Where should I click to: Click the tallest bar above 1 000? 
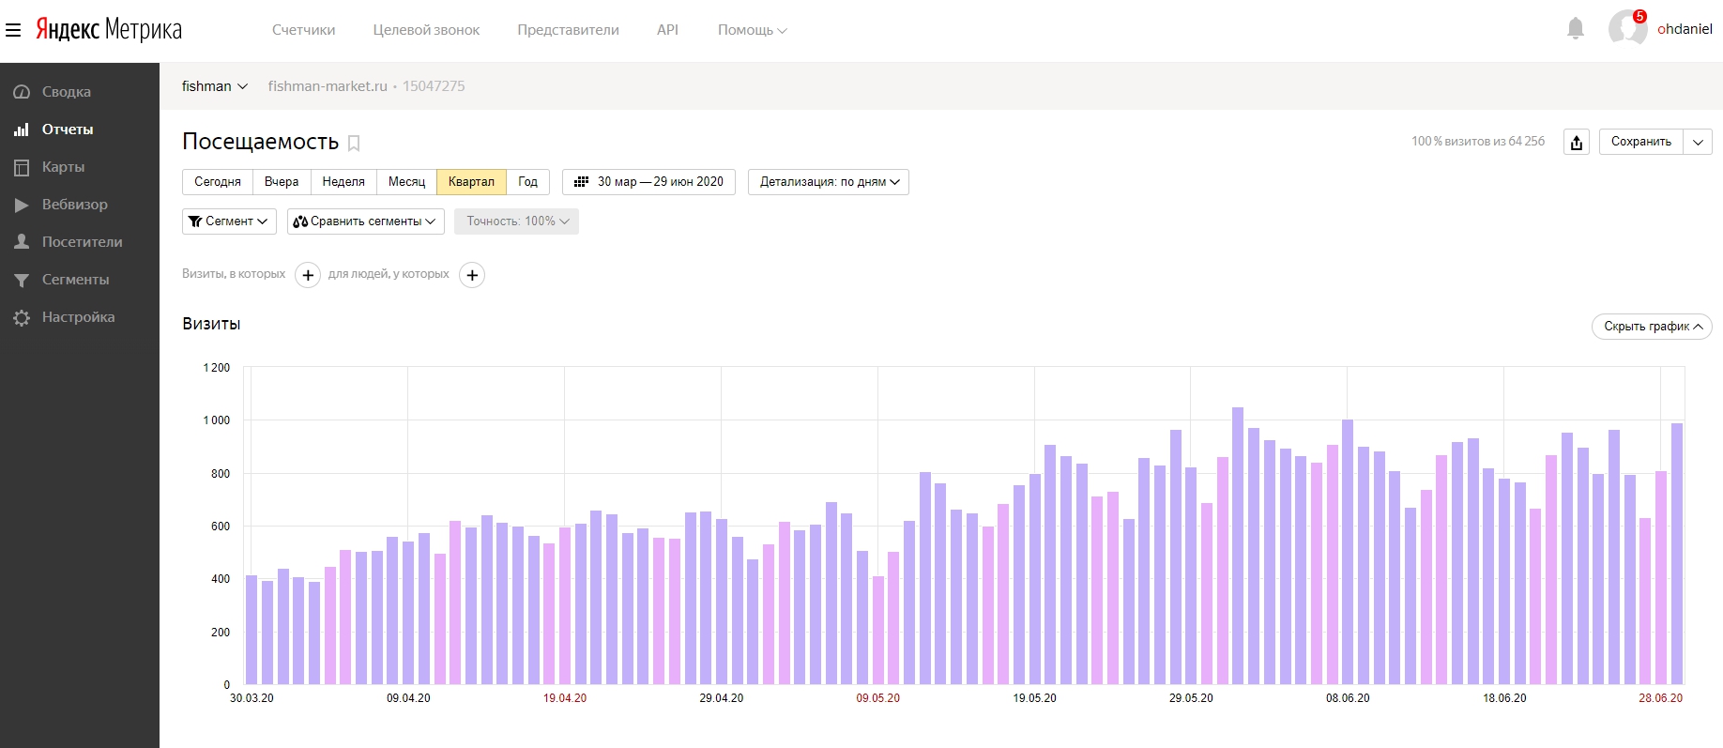(x=1238, y=546)
